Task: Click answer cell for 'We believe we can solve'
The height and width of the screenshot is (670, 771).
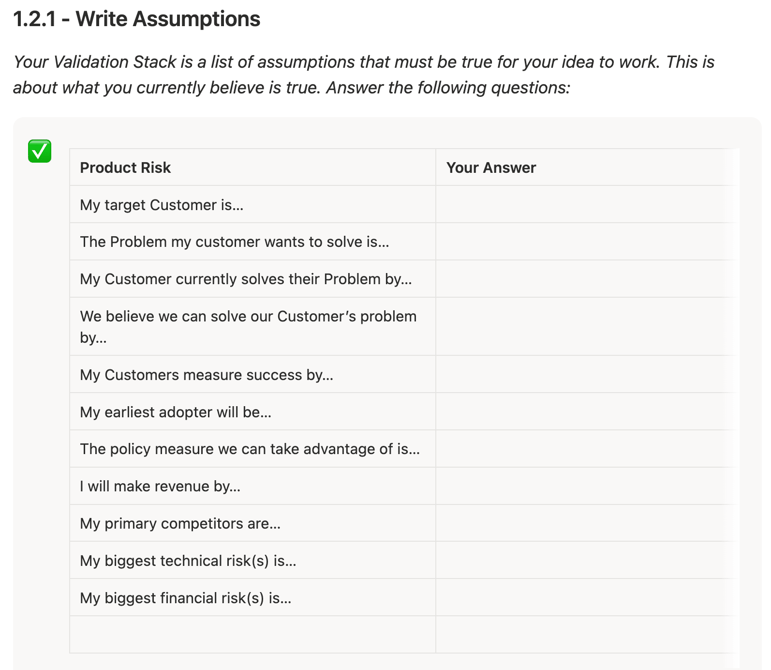Action: [x=587, y=326]
